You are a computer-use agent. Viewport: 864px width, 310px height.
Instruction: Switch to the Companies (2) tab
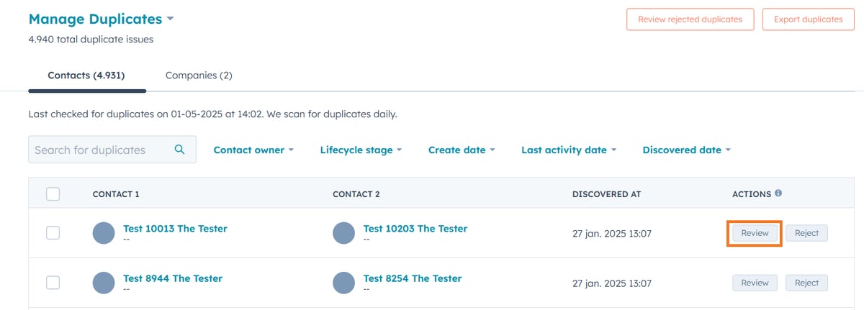pyautogui.click(x=199, y=75)
